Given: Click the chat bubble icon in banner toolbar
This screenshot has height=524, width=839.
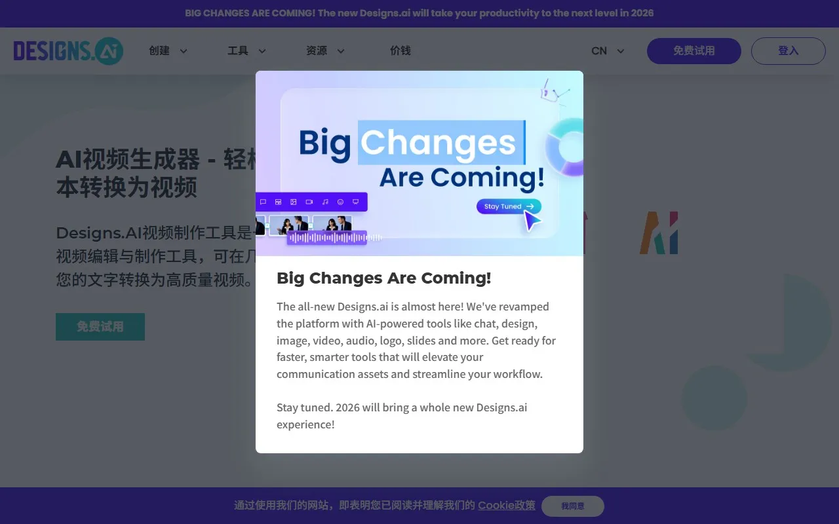Looking at the screenshot, I should (x=263, y=202).
